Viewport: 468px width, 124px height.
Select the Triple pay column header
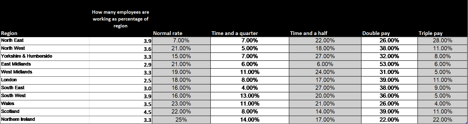[430, 33]
